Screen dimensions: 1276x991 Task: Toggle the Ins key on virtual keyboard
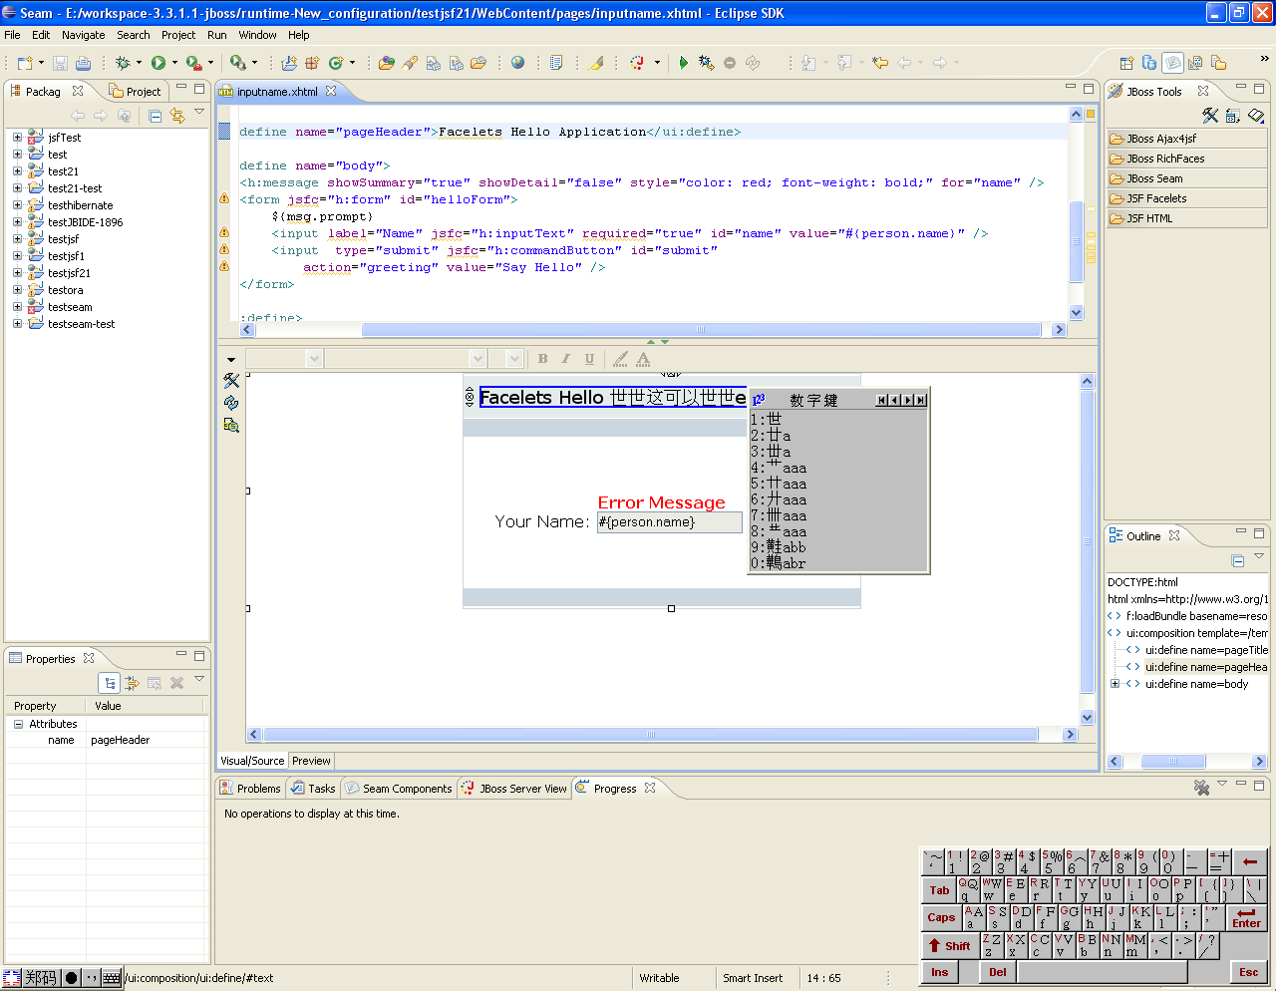tap(939, 972)
